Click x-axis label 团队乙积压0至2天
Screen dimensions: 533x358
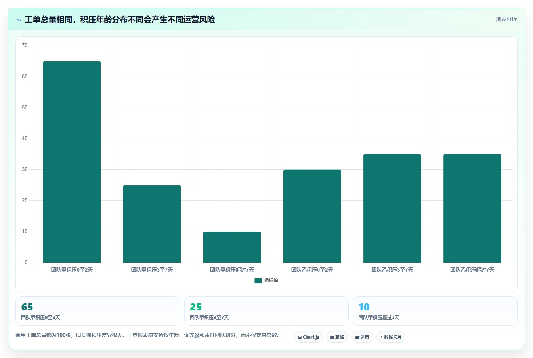pos(312,270)
